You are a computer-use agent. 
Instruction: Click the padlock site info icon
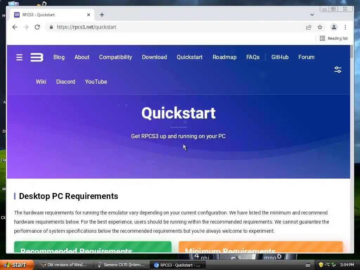[51, 27]
